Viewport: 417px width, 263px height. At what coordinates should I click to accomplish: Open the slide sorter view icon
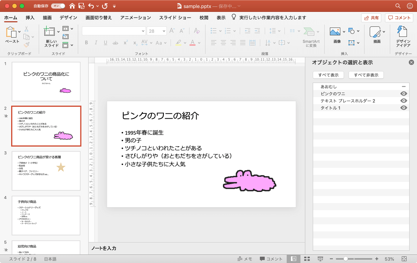pyautogui.click(x=307, y=259)
